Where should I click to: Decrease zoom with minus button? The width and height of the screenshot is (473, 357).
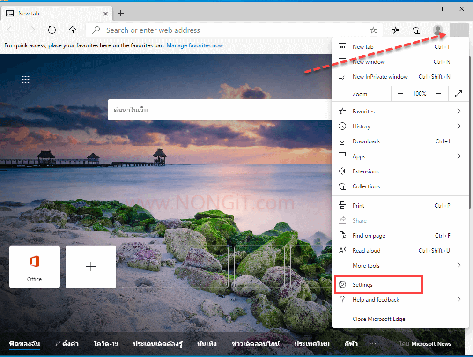(x=400, y=94)
